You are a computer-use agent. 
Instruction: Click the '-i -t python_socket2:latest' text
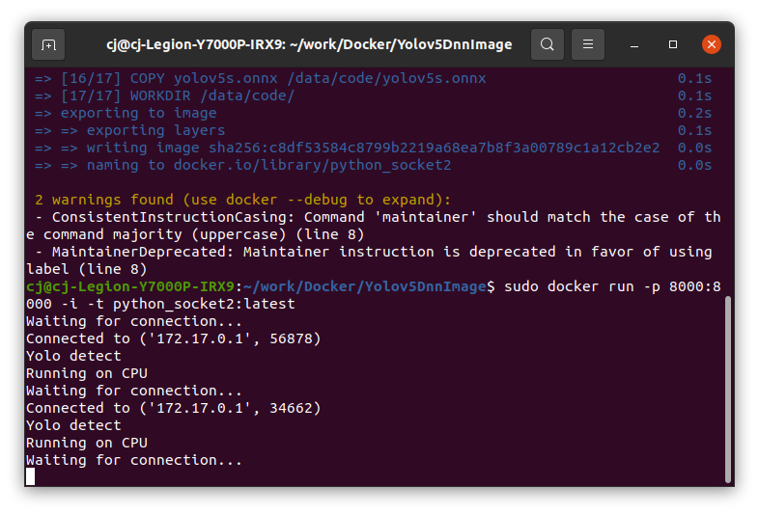[x=178, y=304]
